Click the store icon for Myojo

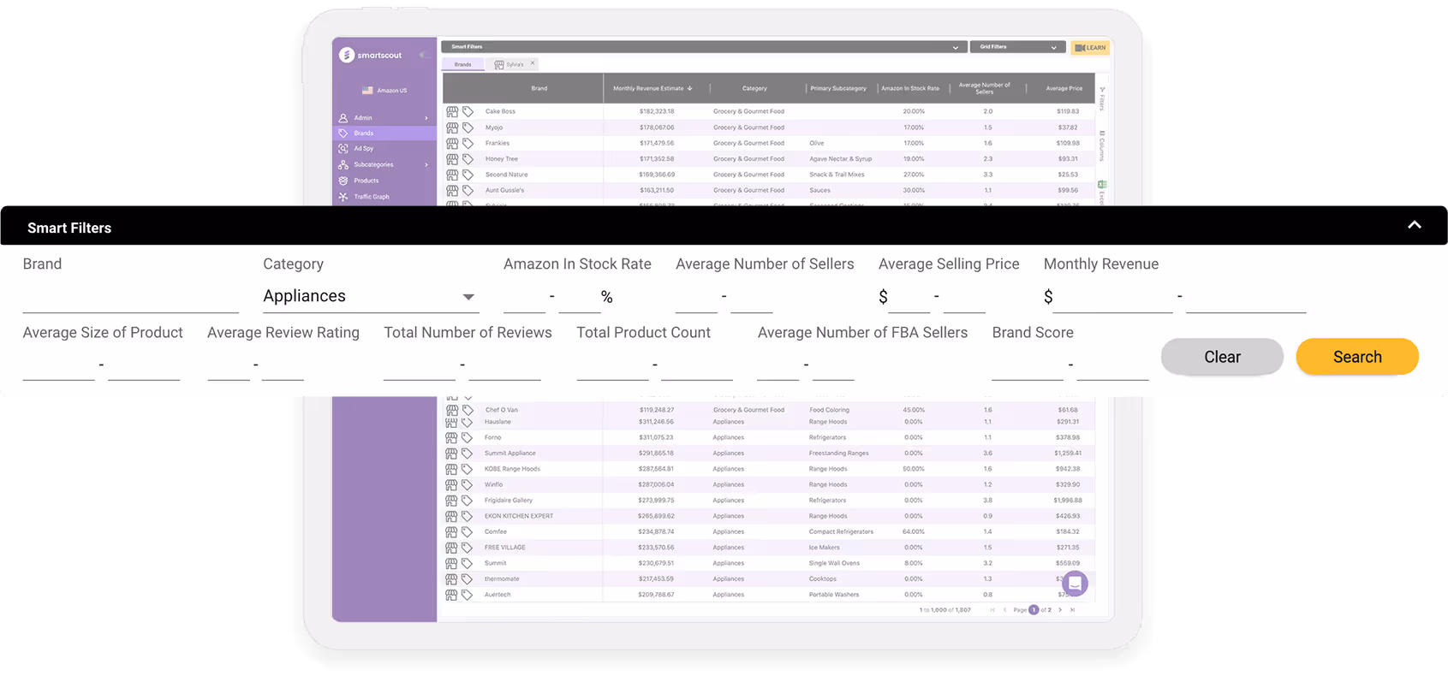tap(452, 127)
